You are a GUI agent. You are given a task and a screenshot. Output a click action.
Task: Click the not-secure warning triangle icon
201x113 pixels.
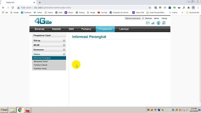pyautogui.click(x=19, y=8)
